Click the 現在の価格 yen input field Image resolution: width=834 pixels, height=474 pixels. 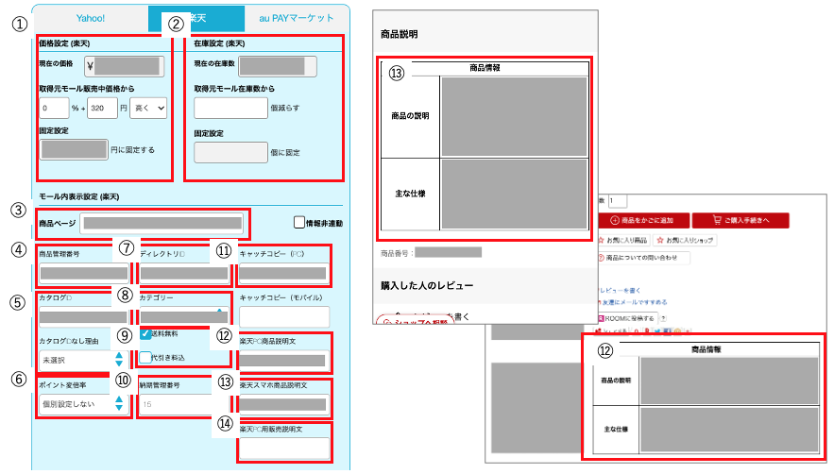(125, 66)
